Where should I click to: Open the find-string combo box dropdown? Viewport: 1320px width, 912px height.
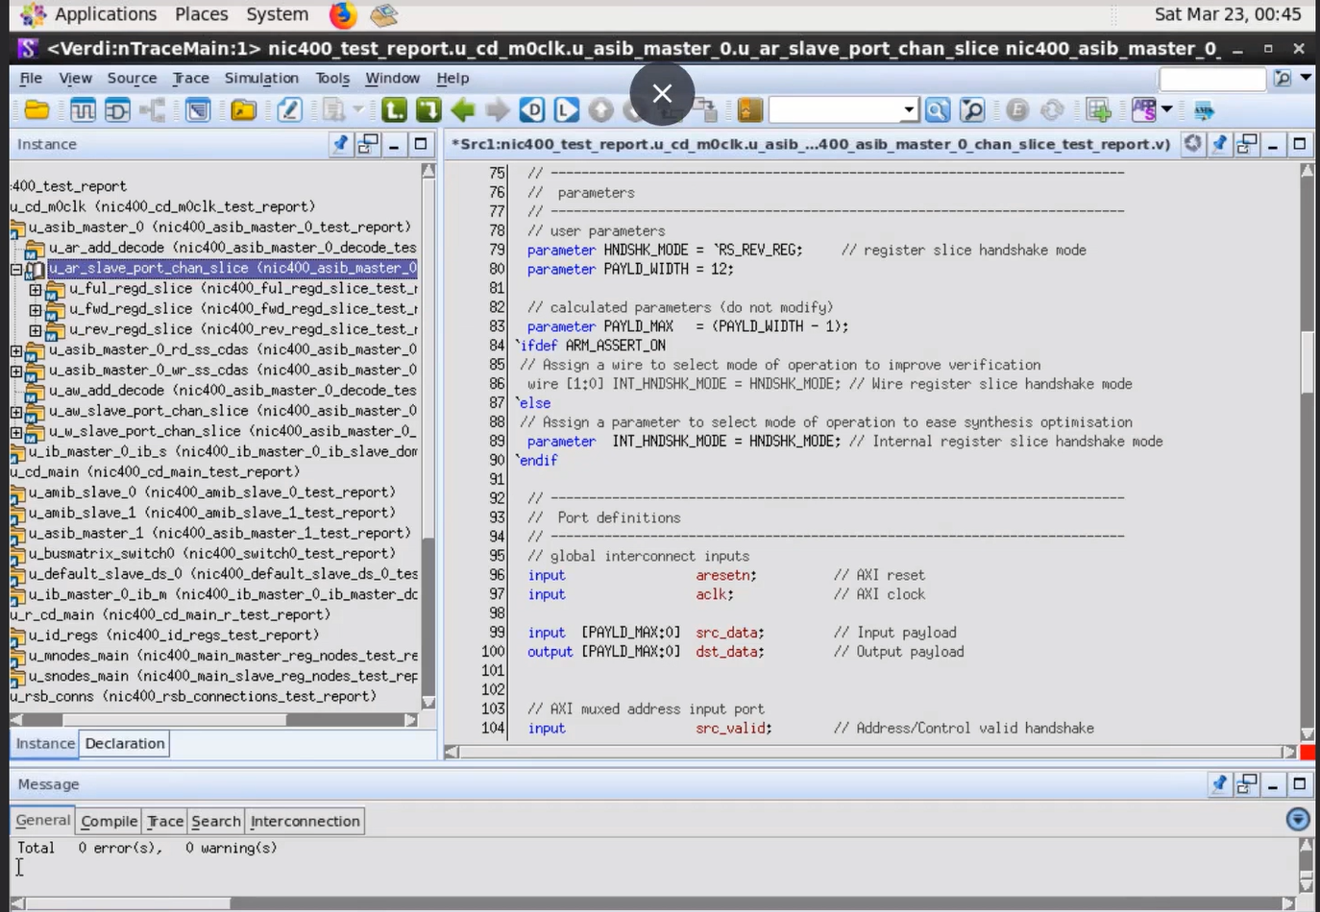(x=909, y=110)
